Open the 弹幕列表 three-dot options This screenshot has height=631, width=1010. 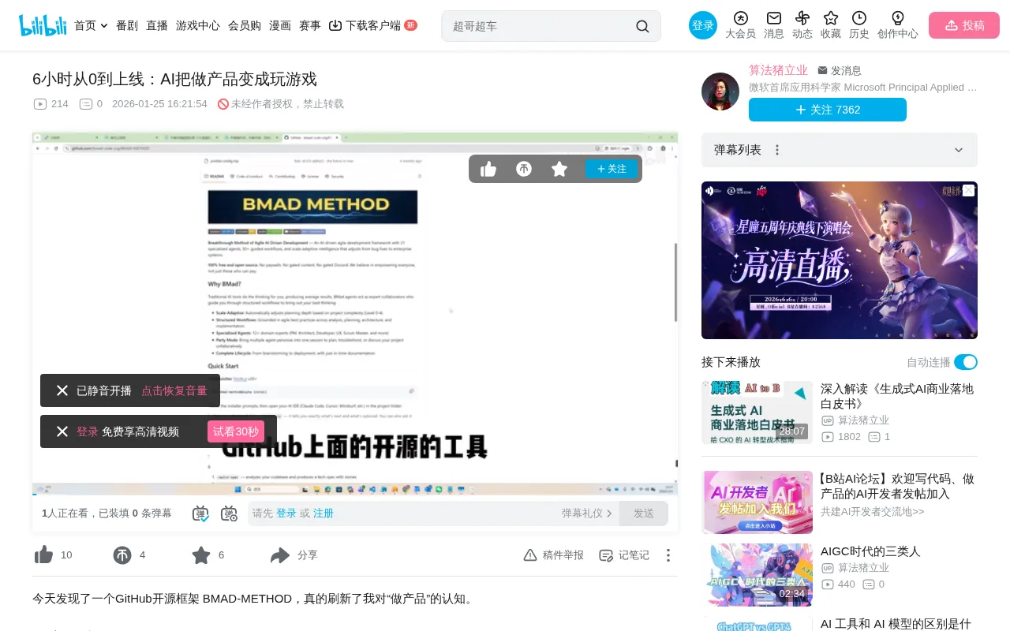[777, 150]
